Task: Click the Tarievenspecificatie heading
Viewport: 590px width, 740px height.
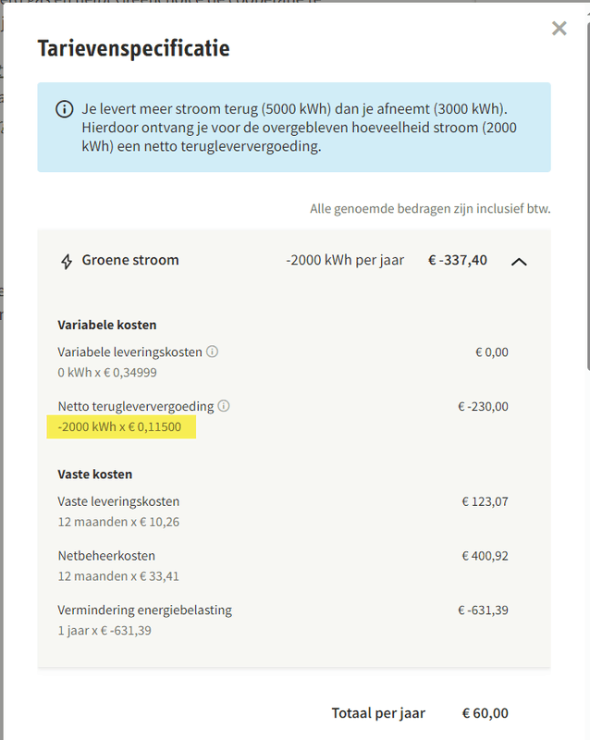Action: [x=133, y=48]
